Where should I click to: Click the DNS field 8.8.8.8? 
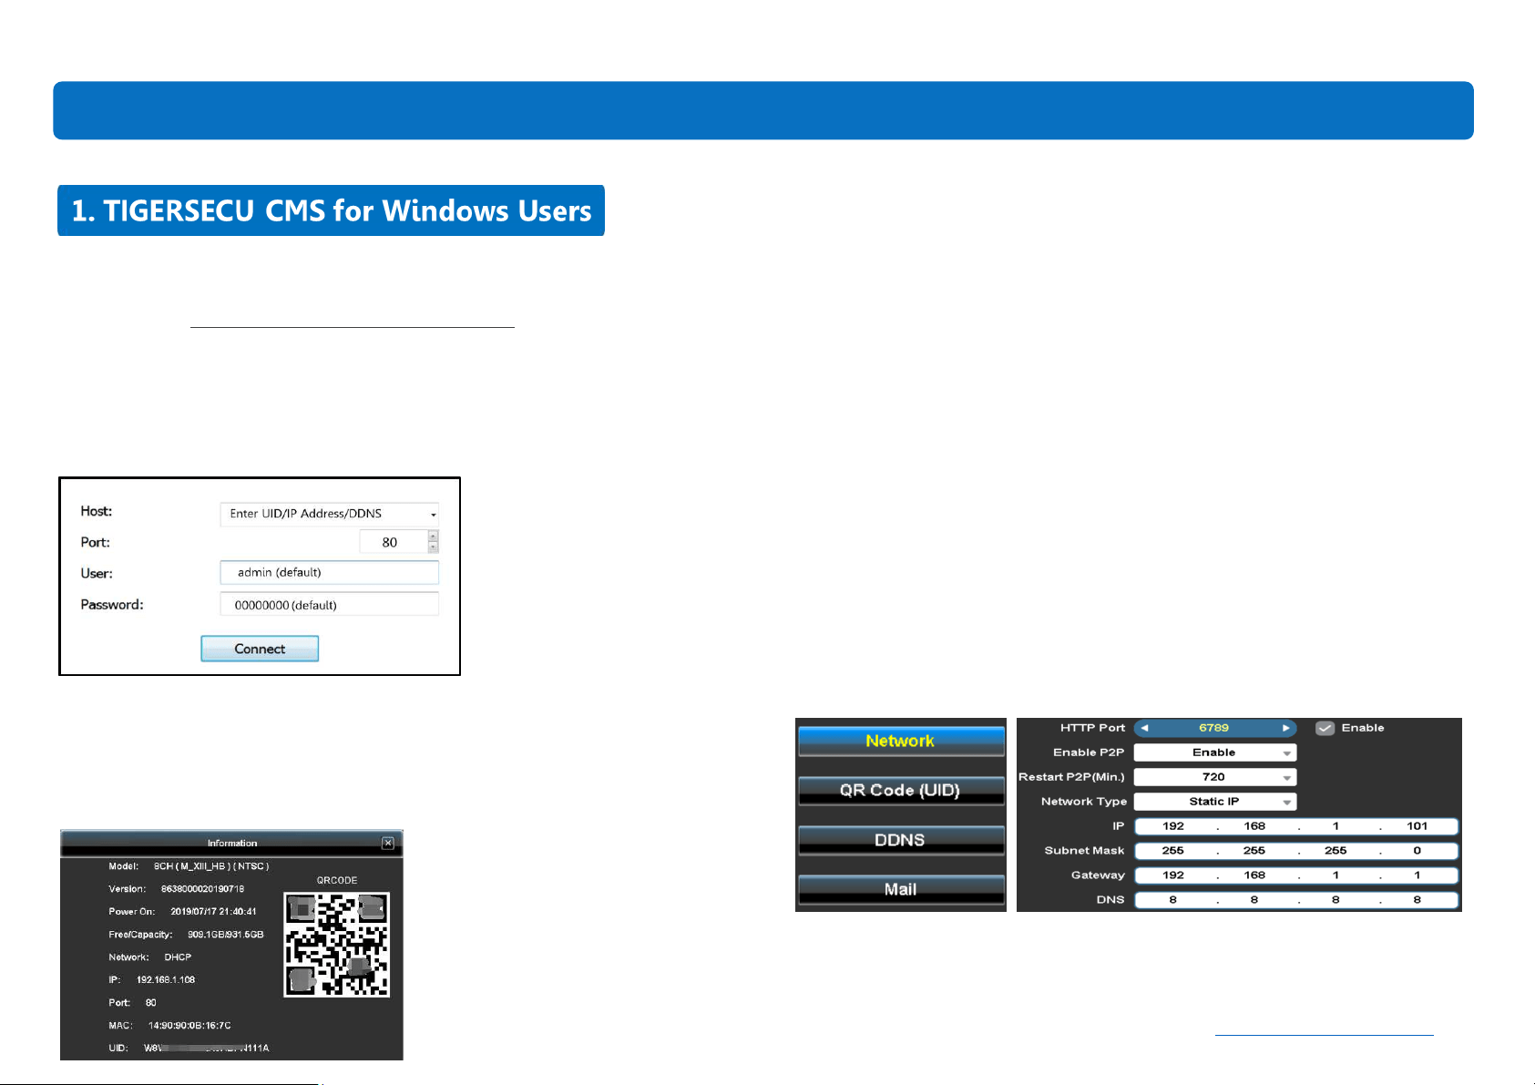point(1296,900)
